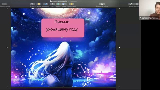Click the participant name label Анастасия Кратино
This screenshot has height=90, width=160.
point(149,18)
